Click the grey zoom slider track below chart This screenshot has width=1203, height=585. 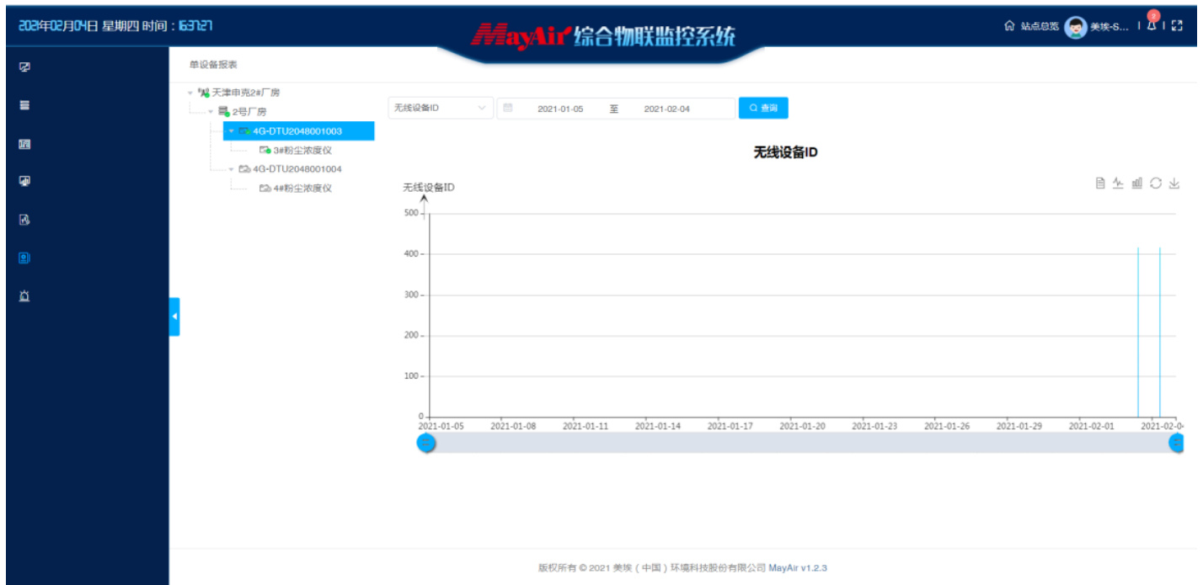[x=801, y=443]
